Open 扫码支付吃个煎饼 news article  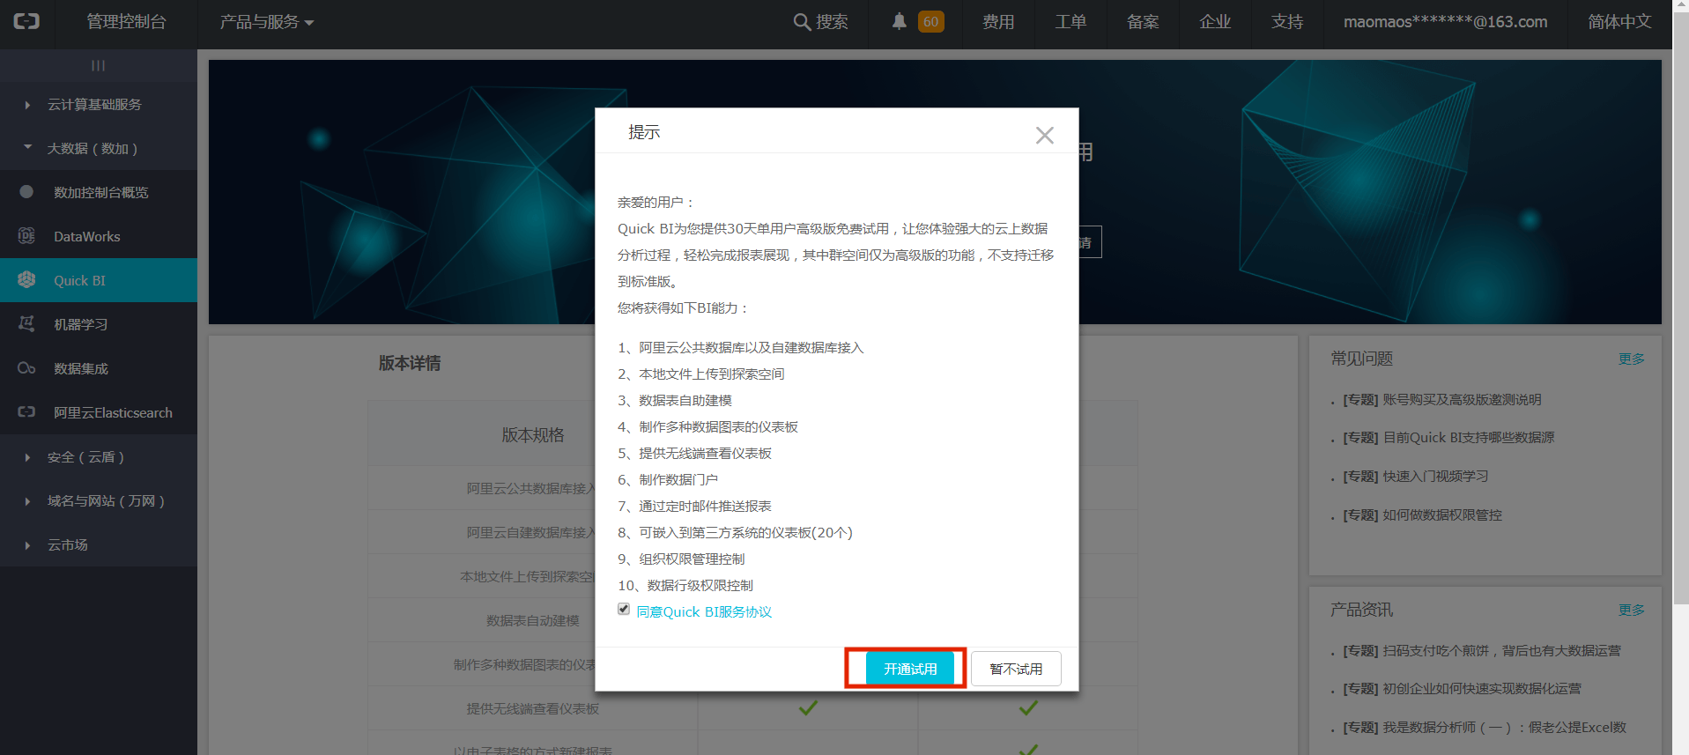[x=1482, y=651]
